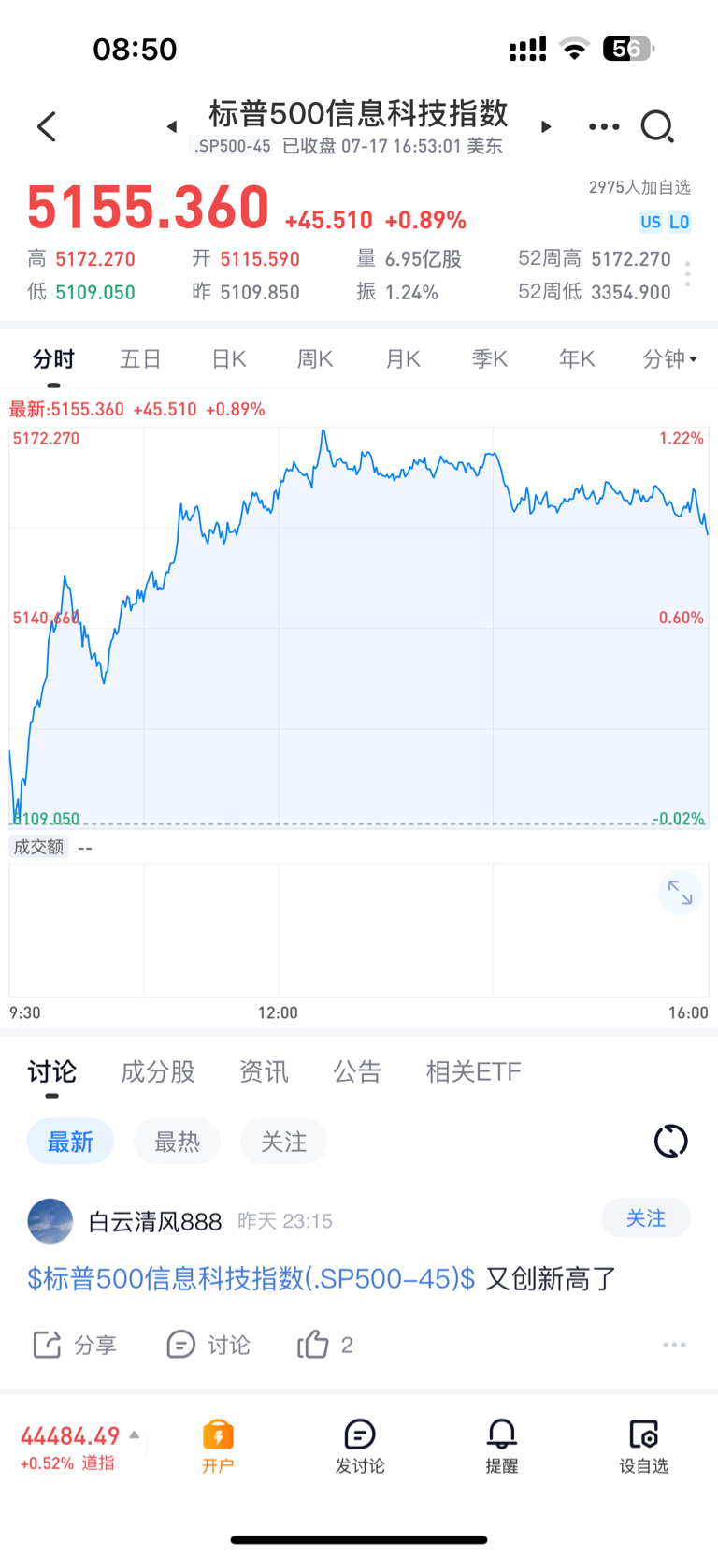
Task: Select the 关注 filter pill
Action: 283,1142
